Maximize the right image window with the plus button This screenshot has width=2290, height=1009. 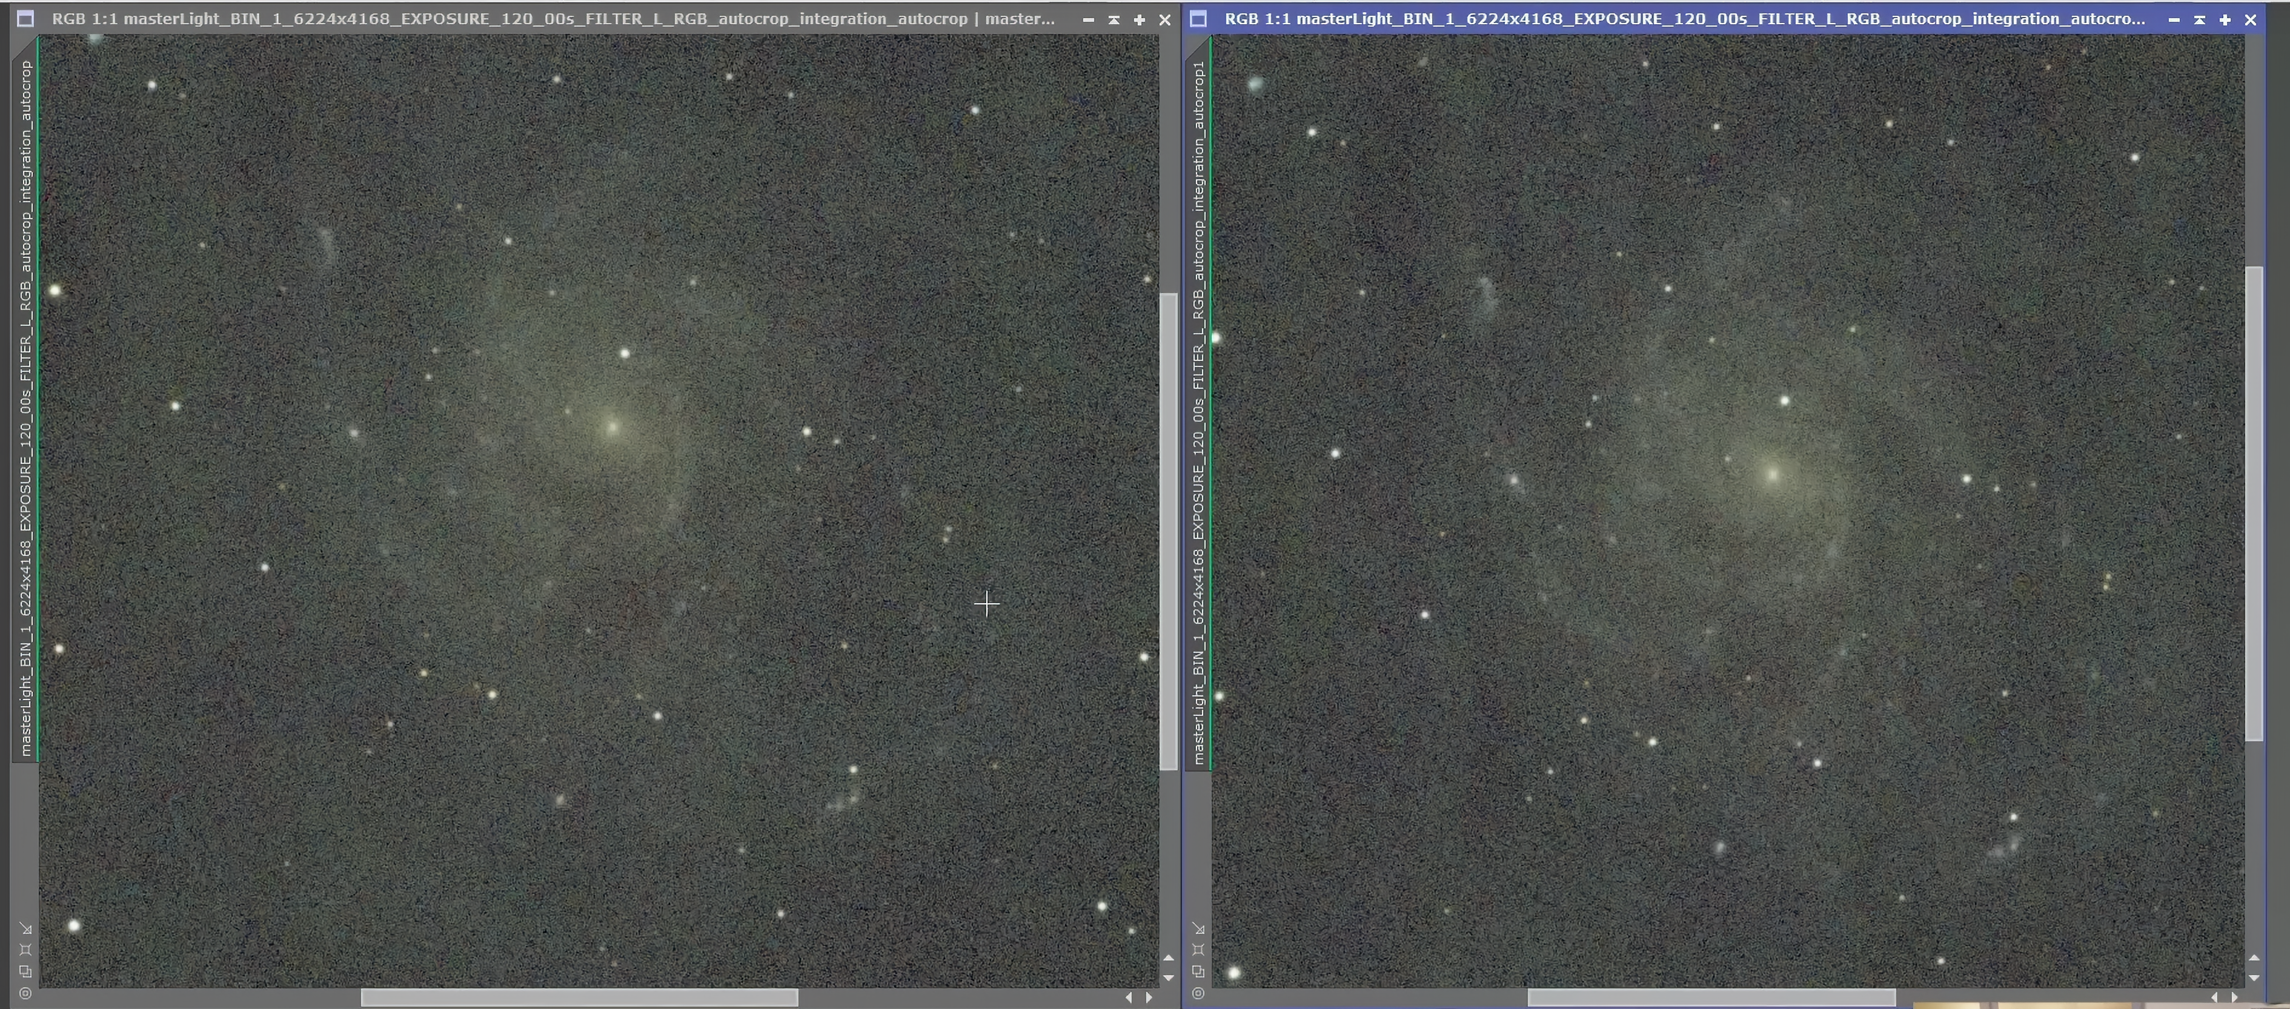click(2225, 19)
